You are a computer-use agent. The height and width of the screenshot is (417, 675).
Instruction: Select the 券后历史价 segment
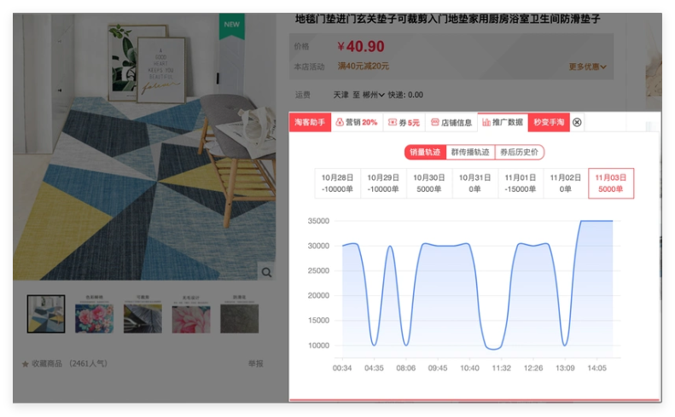519,152
